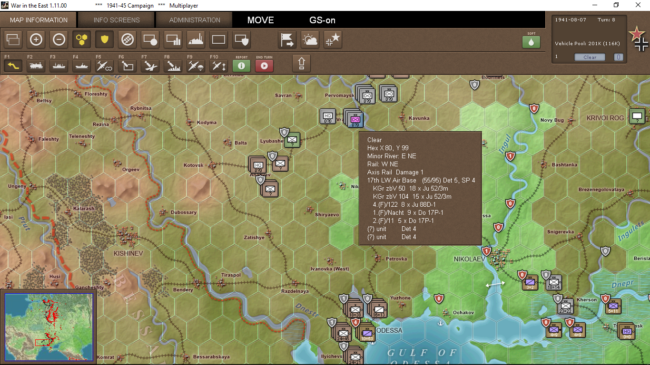
Task: Open the green Report button
Action: [x=242, y=66]
